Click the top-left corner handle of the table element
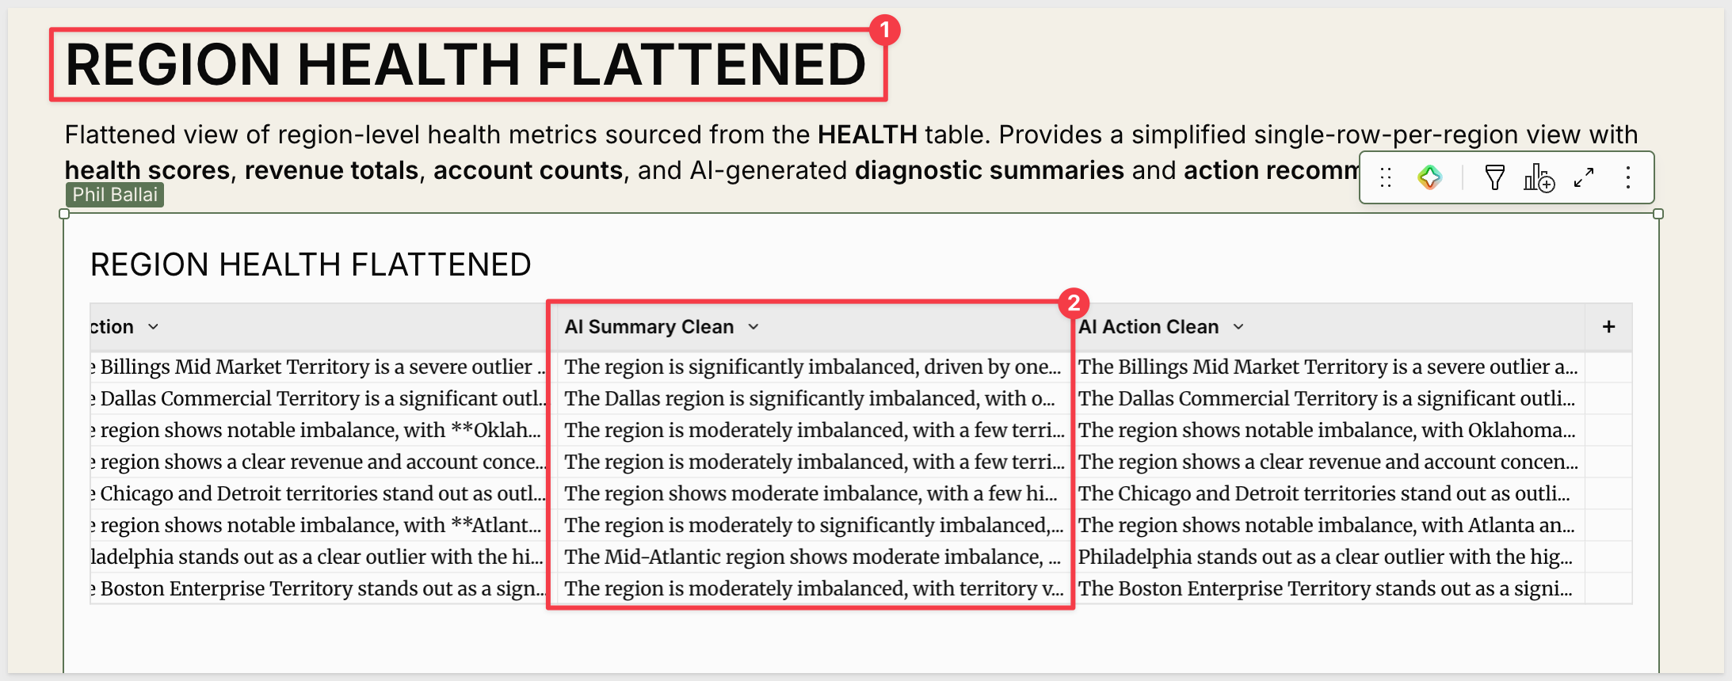This screenshot has width=1732, height=681. point(64,214)
